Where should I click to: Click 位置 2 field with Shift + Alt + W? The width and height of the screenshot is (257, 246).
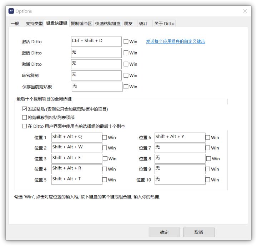tap(77, 148)
